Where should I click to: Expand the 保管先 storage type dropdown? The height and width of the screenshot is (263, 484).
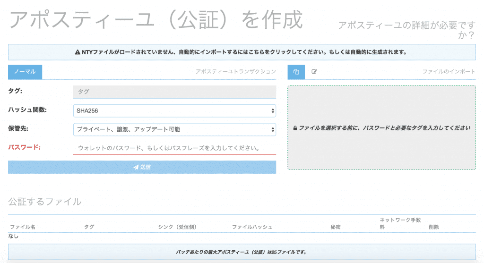click(170, 129)
